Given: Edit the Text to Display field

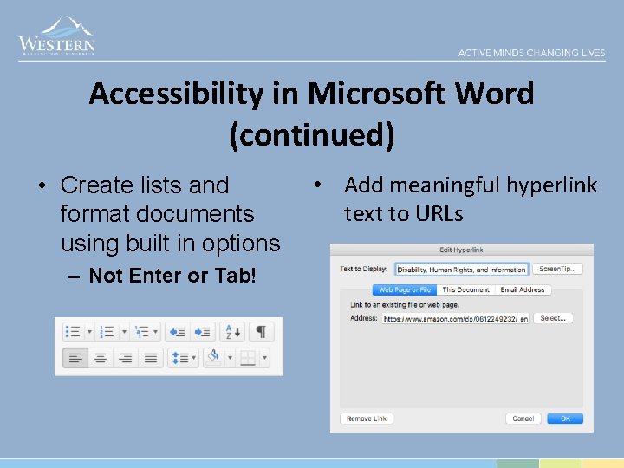Looking at the screenshot, I should coord(462,270).
